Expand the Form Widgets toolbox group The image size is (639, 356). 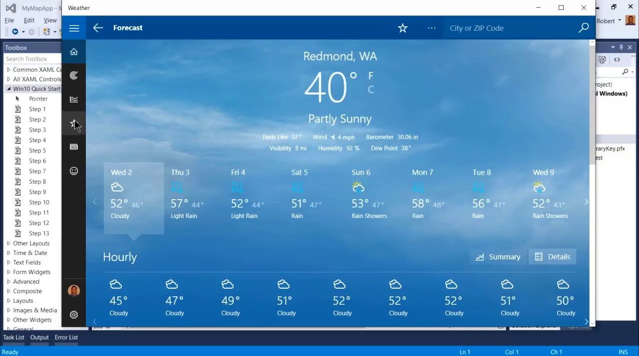[x=9, y=272]
